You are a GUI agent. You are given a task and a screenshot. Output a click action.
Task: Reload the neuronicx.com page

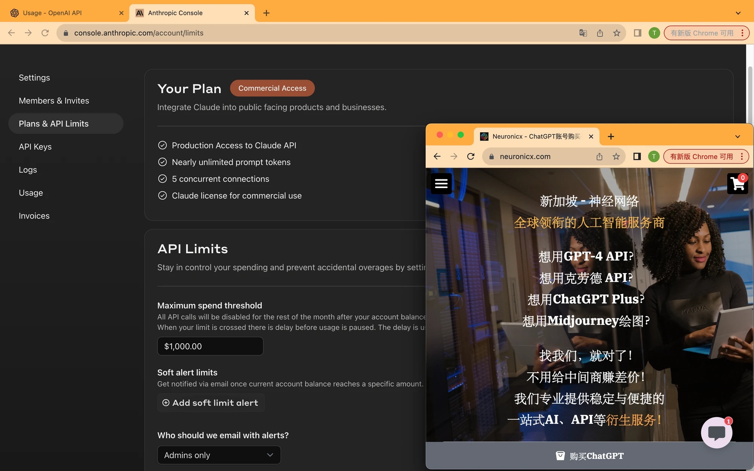(x=470, y=156)
